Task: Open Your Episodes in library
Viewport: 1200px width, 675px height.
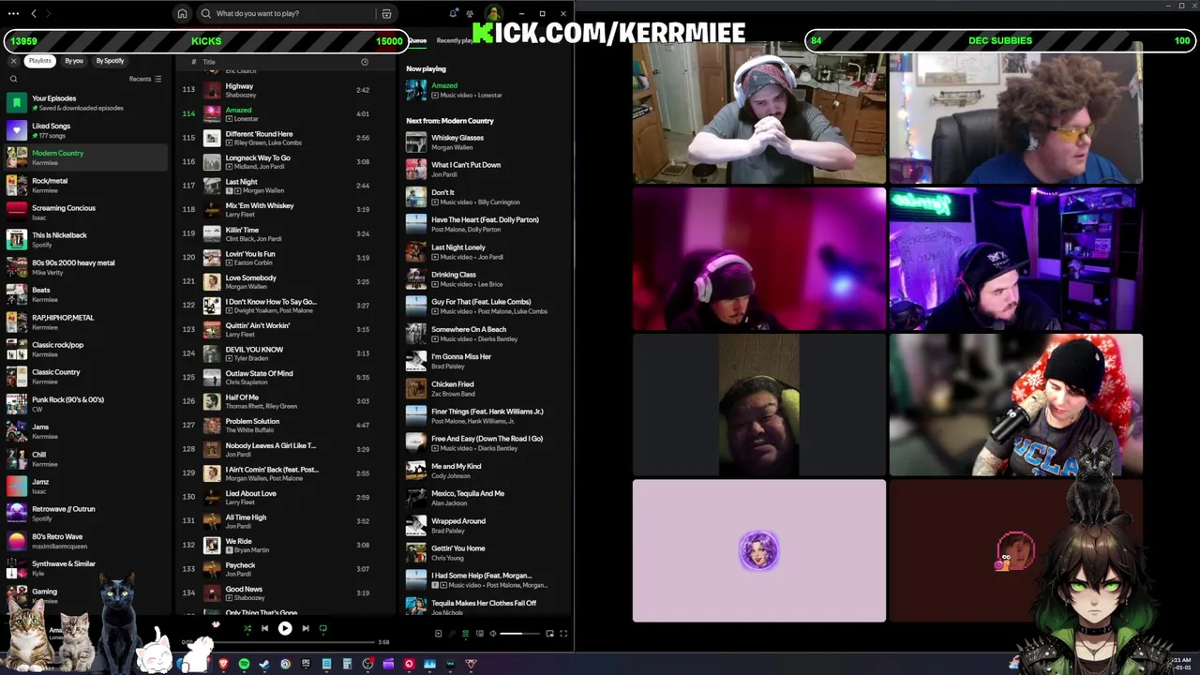Action: (x=86, y=102)
